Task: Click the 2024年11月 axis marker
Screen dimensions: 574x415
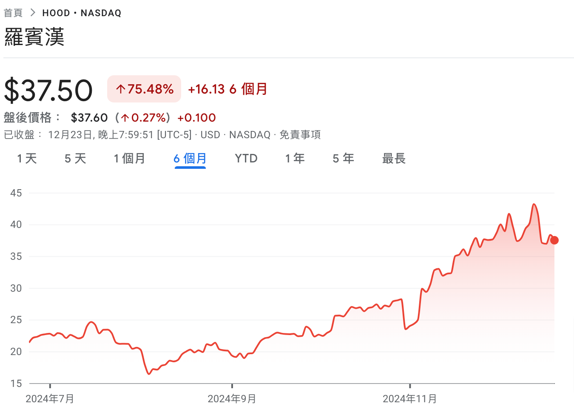Action: [409, 398]
